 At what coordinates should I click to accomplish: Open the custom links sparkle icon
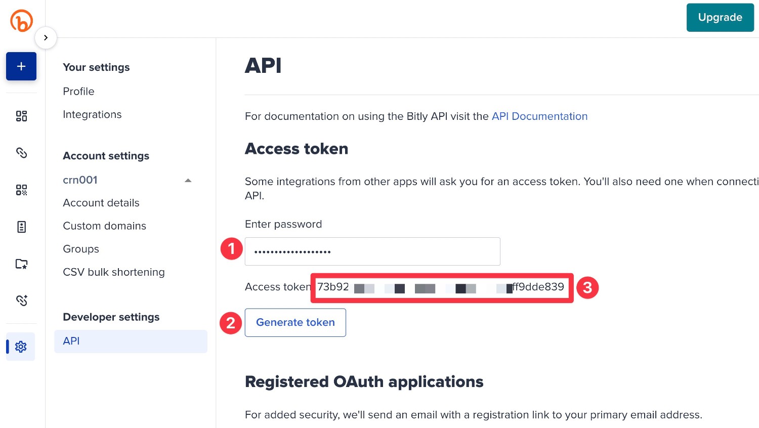pyautogui.click(x=21, y=300)
